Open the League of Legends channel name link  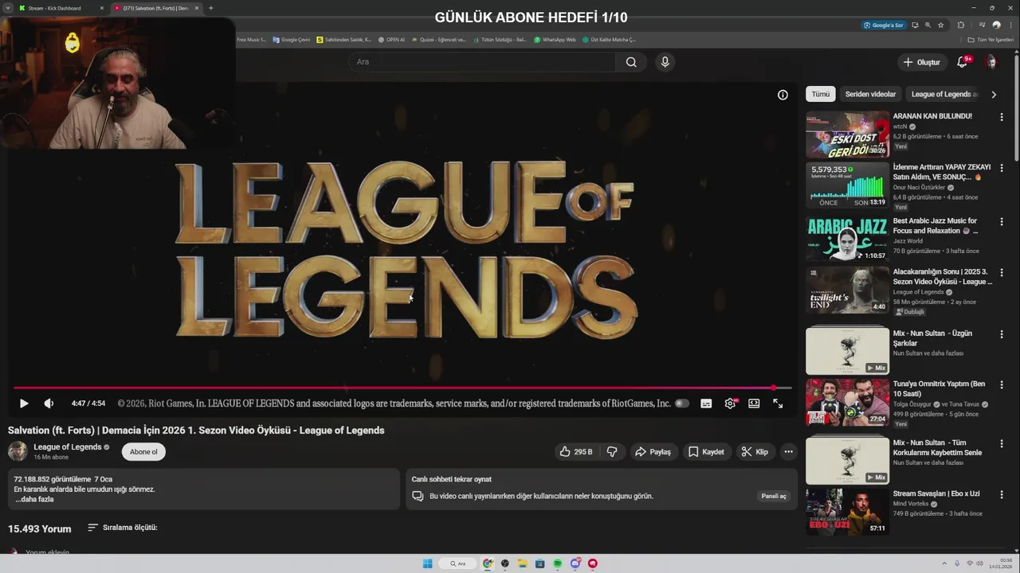pos(68,447)
